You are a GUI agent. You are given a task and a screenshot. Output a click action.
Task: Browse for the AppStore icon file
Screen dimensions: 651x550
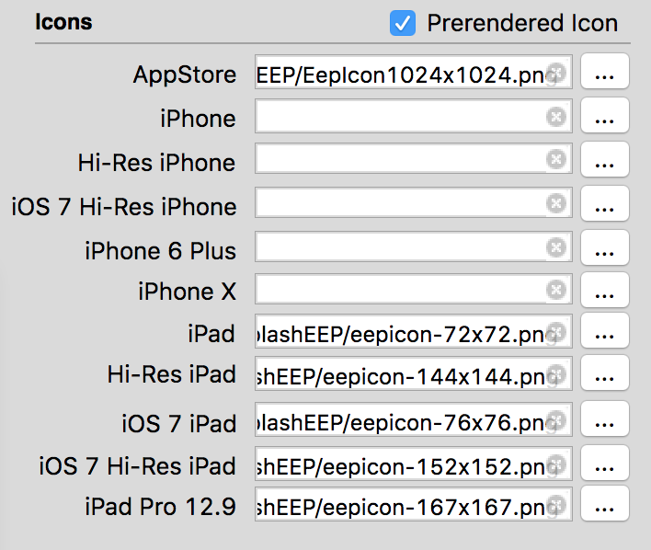click(x=604, y=73)
